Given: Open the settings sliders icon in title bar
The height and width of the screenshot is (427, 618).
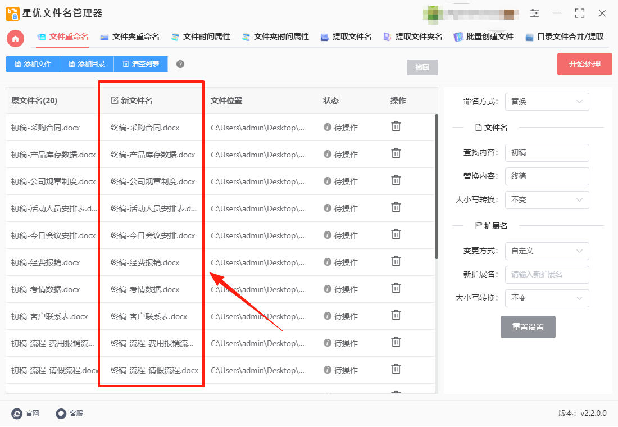Looking at the screenshot, I should (534, 13).
